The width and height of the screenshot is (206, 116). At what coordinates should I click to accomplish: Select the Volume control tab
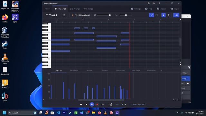coord(89,70)
